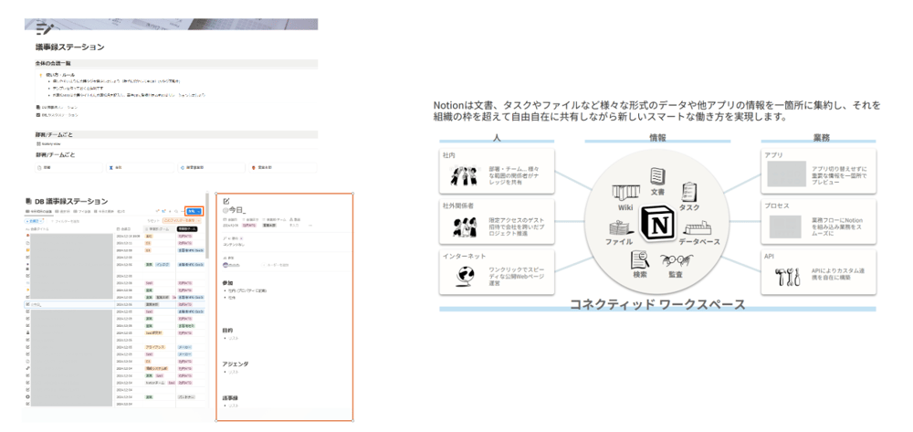
Task: Click the edit-note icon above the 今日_ page title
Action: point(226,201)
